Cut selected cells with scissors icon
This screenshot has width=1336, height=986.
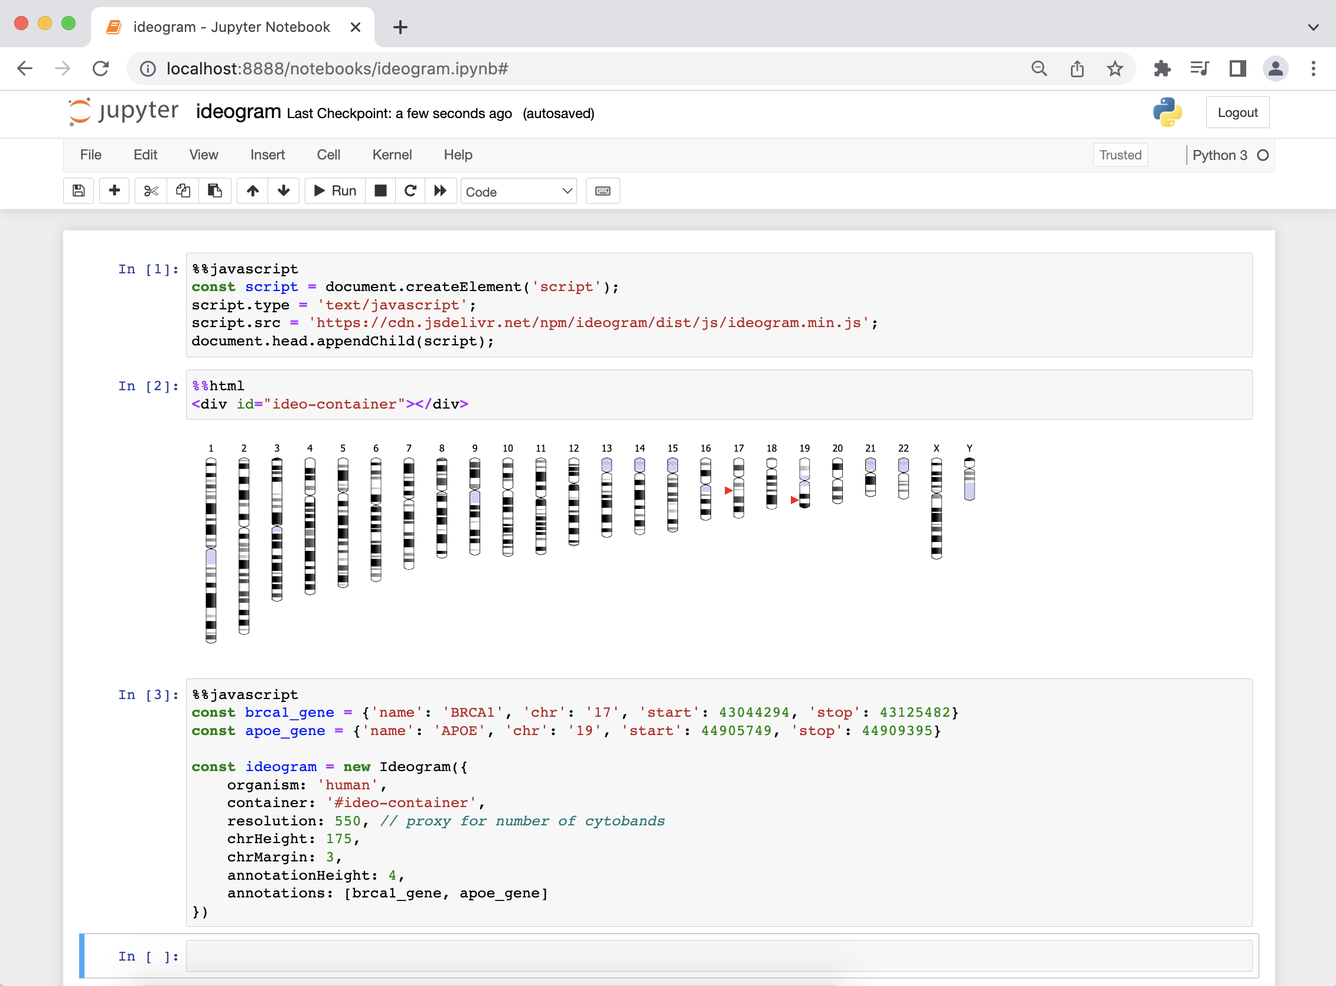click(x=151, y=191)
